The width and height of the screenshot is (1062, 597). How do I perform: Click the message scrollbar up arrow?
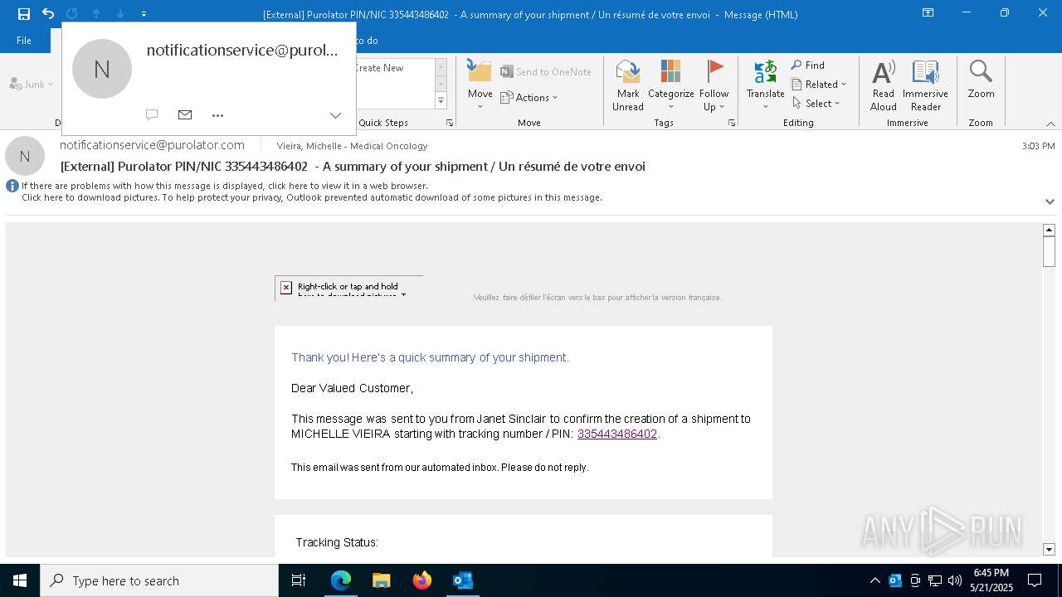[x=1049, y=230]
